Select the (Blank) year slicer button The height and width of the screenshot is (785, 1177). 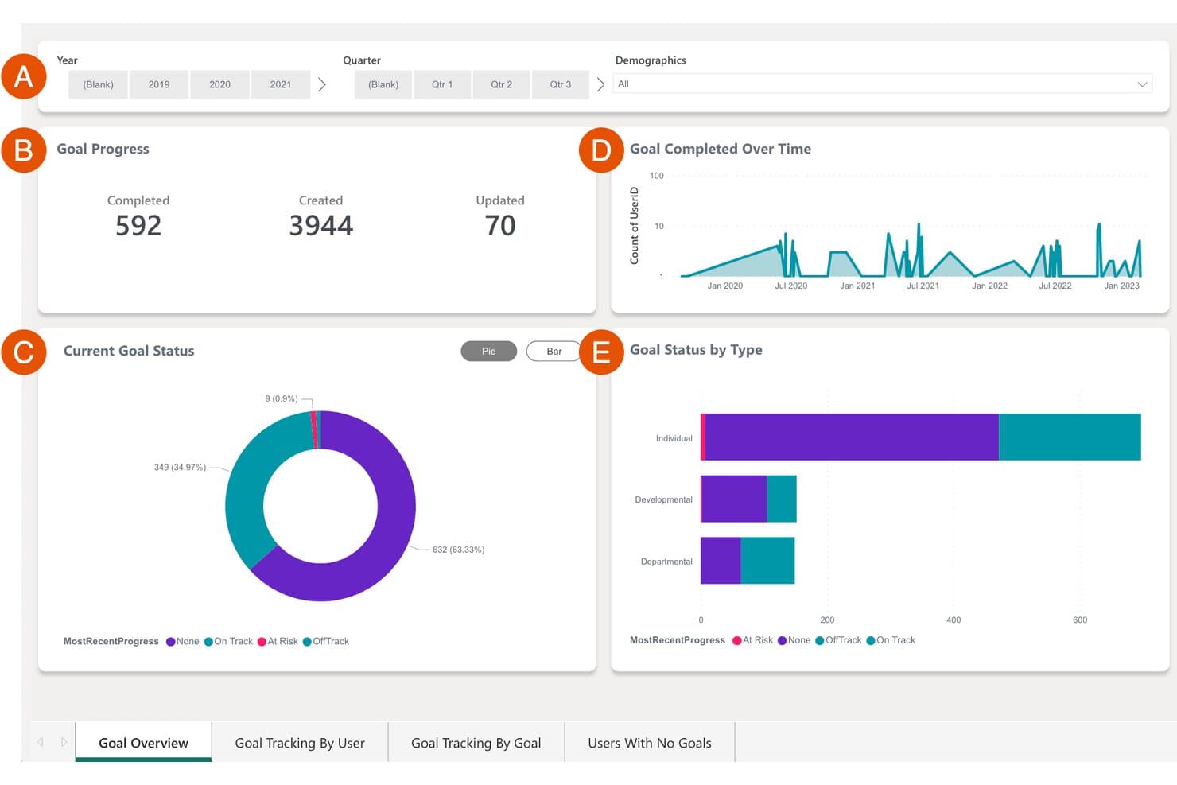(x=99, y=84)
